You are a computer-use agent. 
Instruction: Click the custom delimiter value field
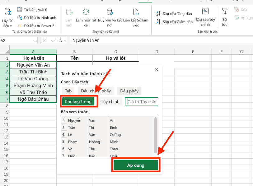(x=142, y=102)
